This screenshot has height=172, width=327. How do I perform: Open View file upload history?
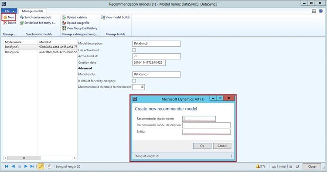coord(80,28)
